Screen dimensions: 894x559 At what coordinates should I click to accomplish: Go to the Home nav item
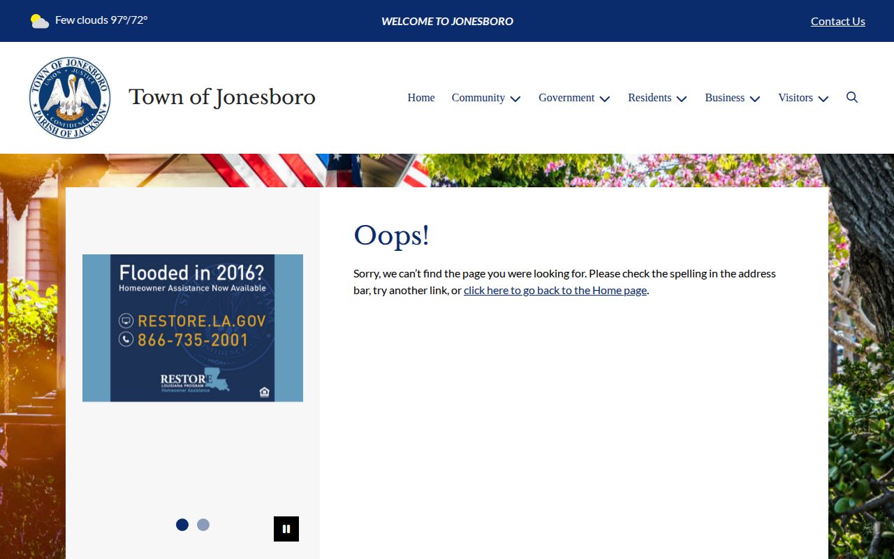point(421,98)
